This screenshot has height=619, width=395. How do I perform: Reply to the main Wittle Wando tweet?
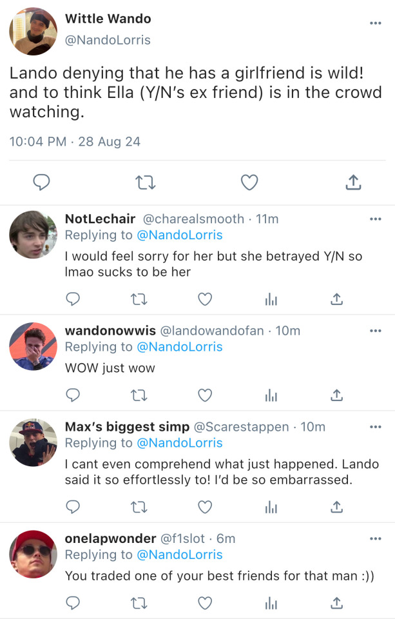point(41,183)
